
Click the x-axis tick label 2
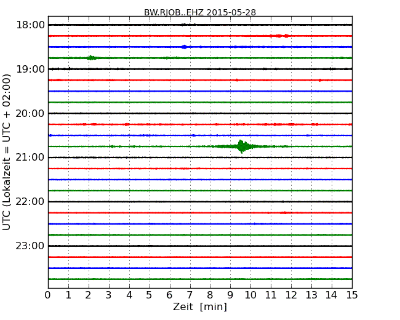click(x=89, y=295)
